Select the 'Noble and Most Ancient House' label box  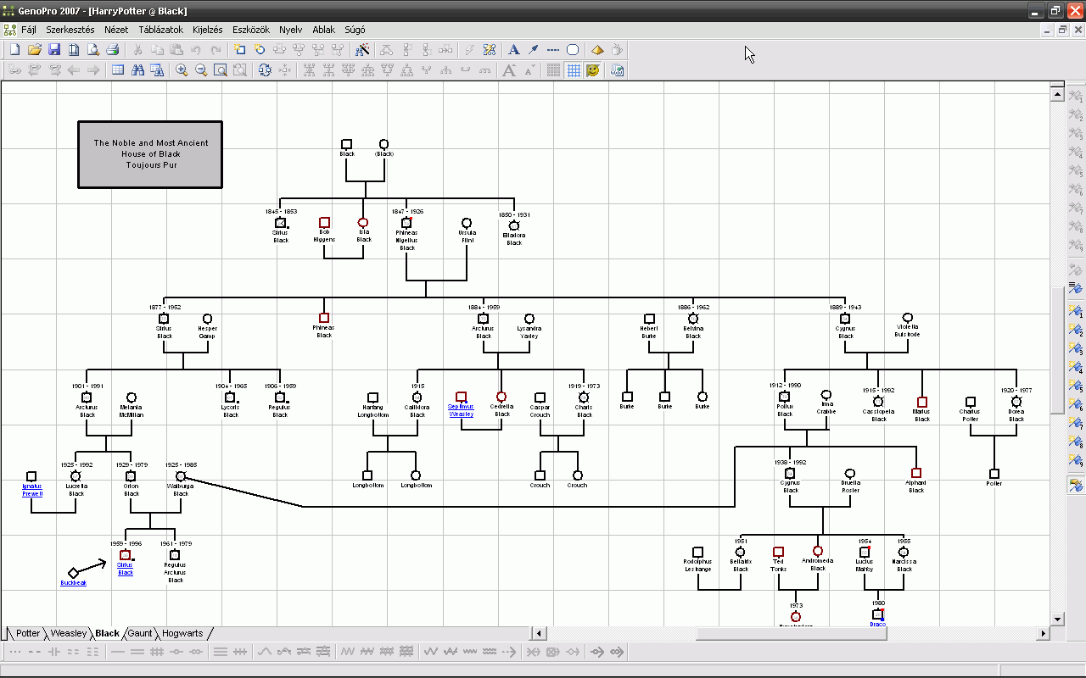click(150, 153)
